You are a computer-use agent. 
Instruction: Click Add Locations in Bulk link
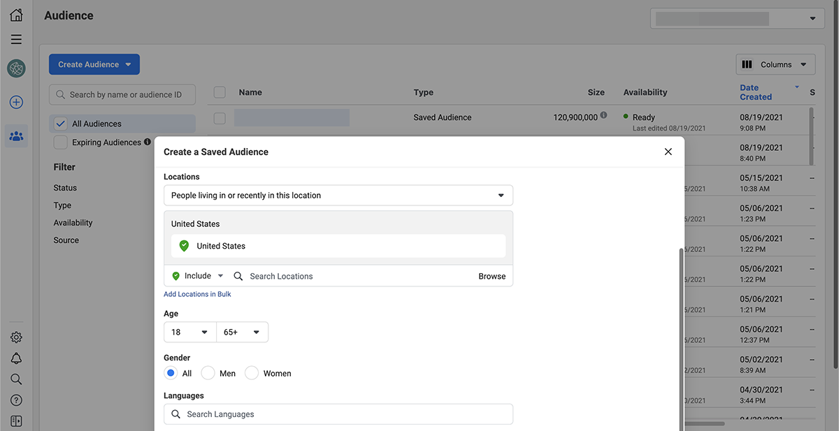pyautogui.click(x=197, y=294)
